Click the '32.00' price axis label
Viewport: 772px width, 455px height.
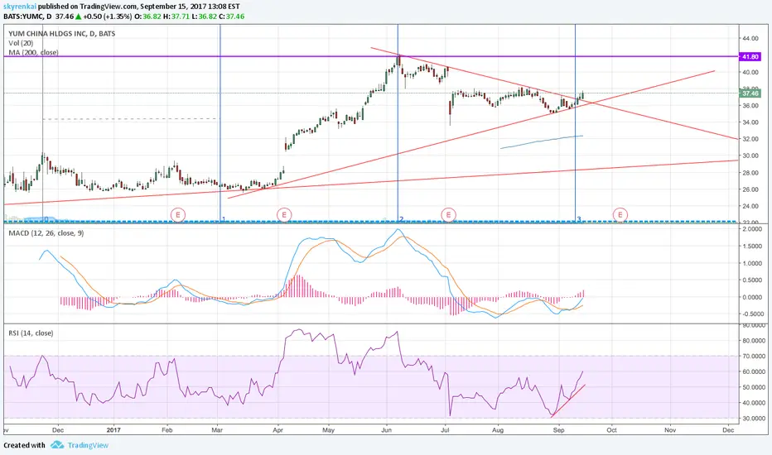point(750,139)
